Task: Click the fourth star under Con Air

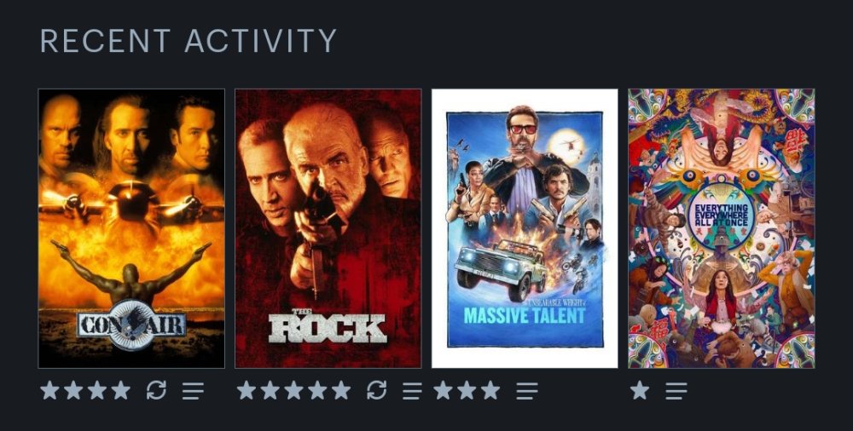Action: point(121,390)
